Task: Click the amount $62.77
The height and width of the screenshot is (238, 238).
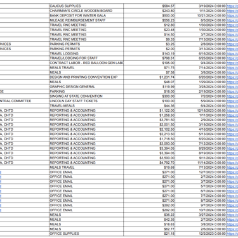Action: pyautogui.click(x=169, y=229)
